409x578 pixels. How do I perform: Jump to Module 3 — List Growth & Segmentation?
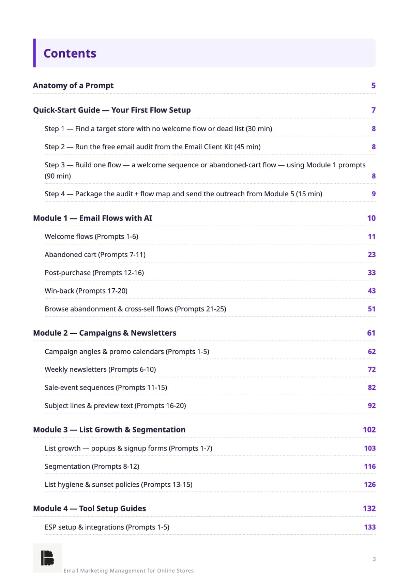click(x=204, y=430)
